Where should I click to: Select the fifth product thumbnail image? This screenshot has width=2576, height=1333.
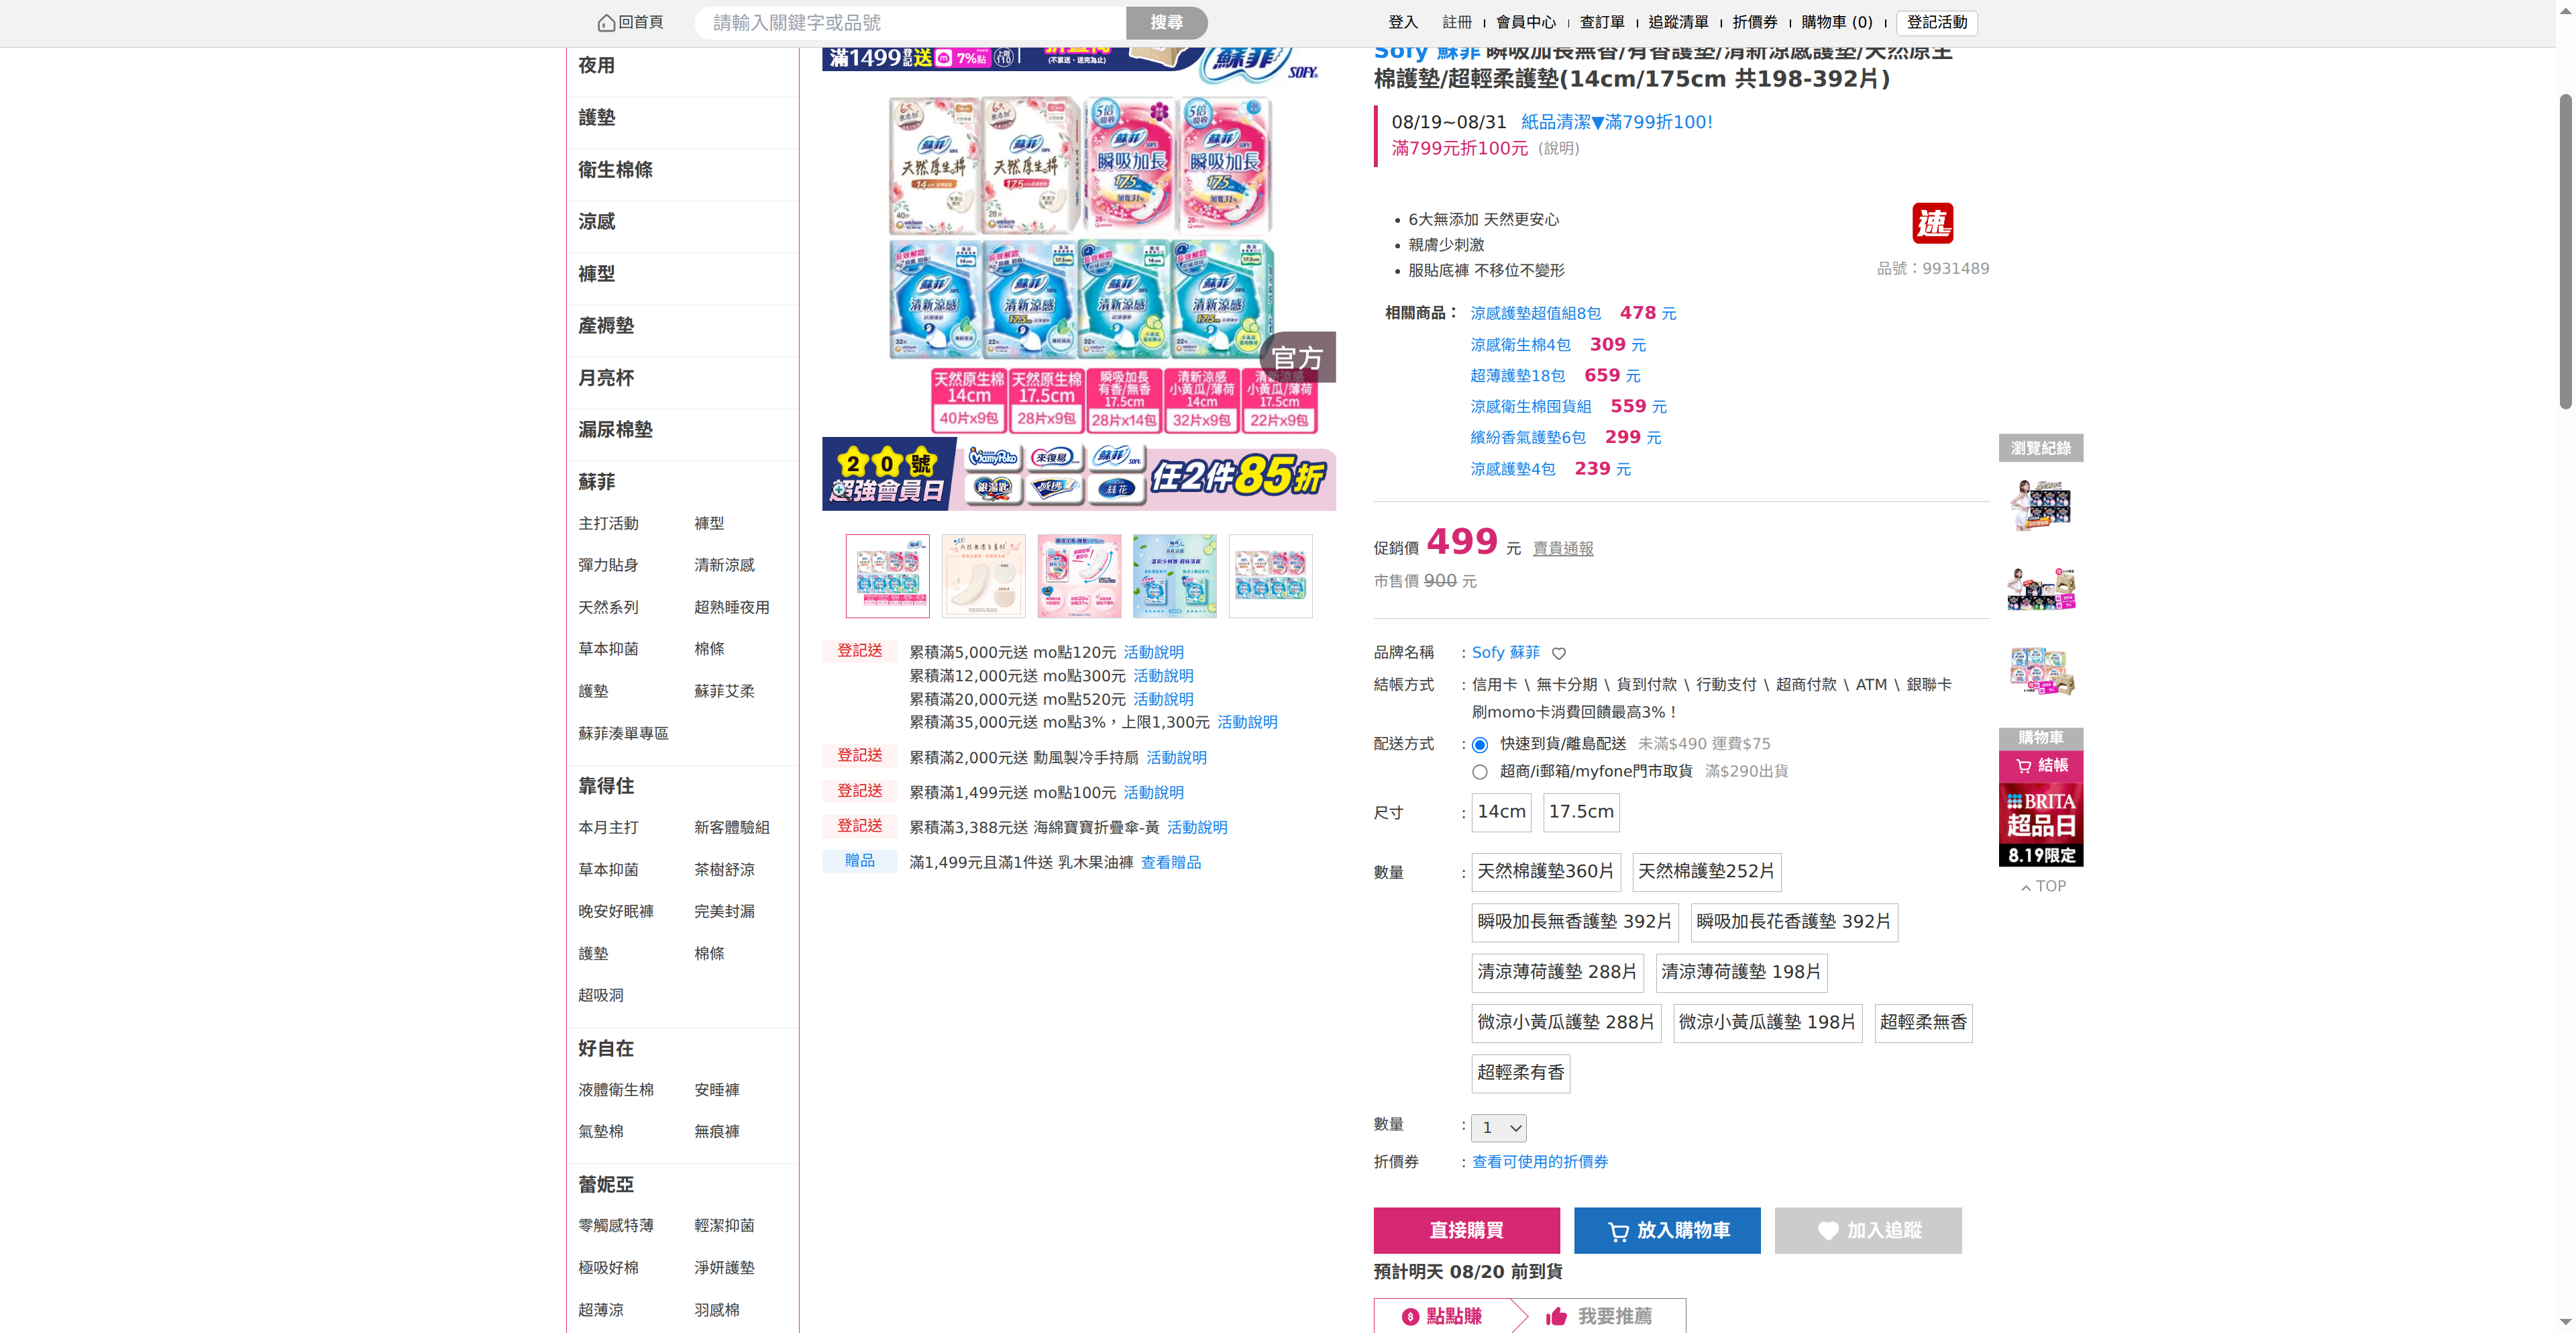[1271, 577]
